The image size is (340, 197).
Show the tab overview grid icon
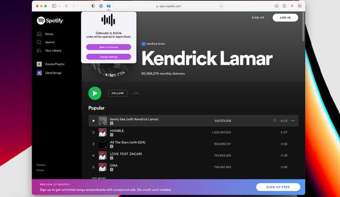tap(300, 6)
